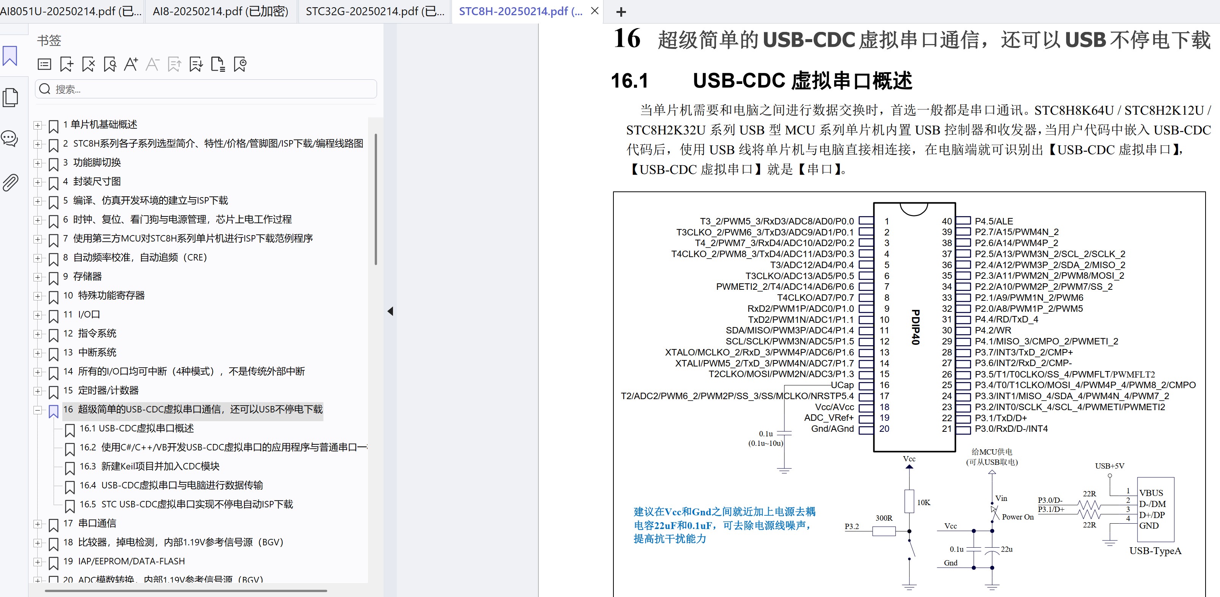Expand chapter 1 单片机基础概述
The width and height of the screenshot is (1220, 597).
pos(37,125)
